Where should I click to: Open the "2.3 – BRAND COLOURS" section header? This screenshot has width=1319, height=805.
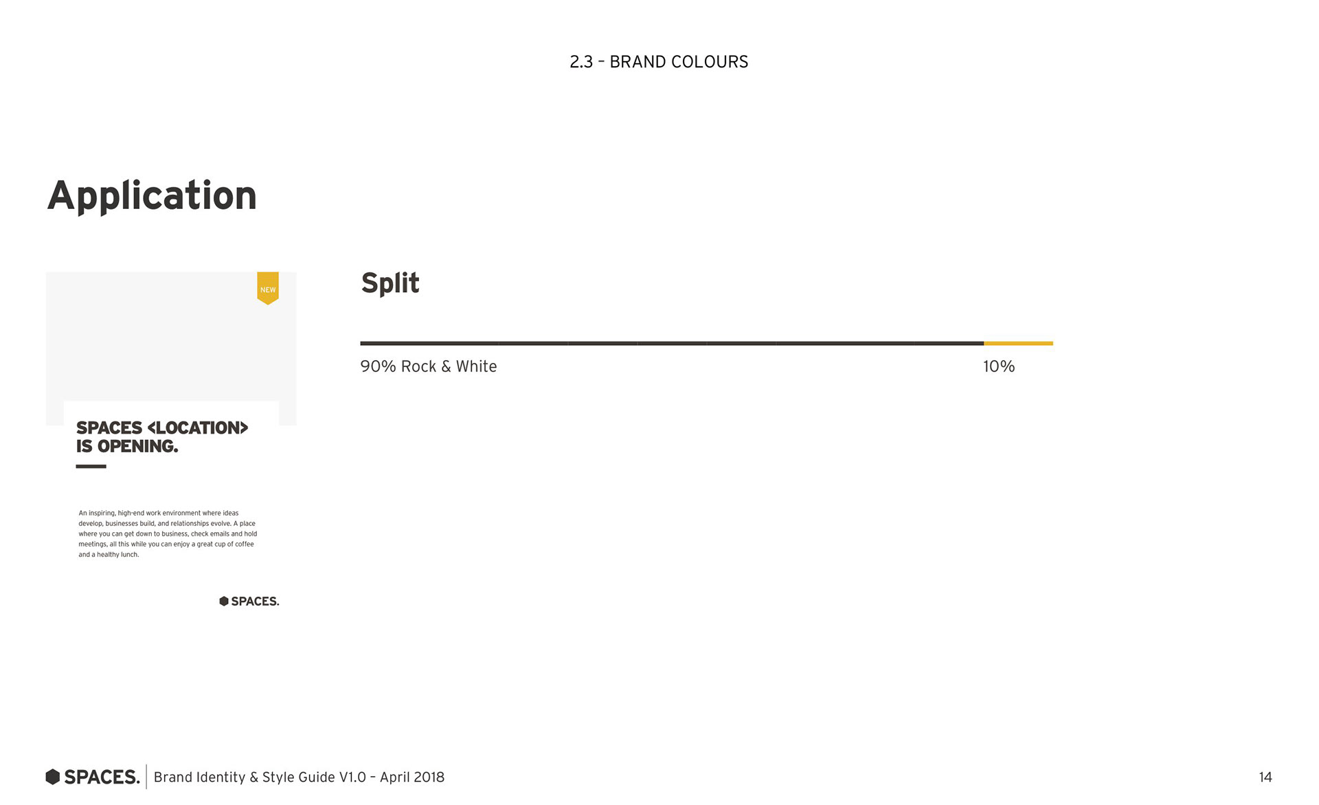tap(658, 62)
